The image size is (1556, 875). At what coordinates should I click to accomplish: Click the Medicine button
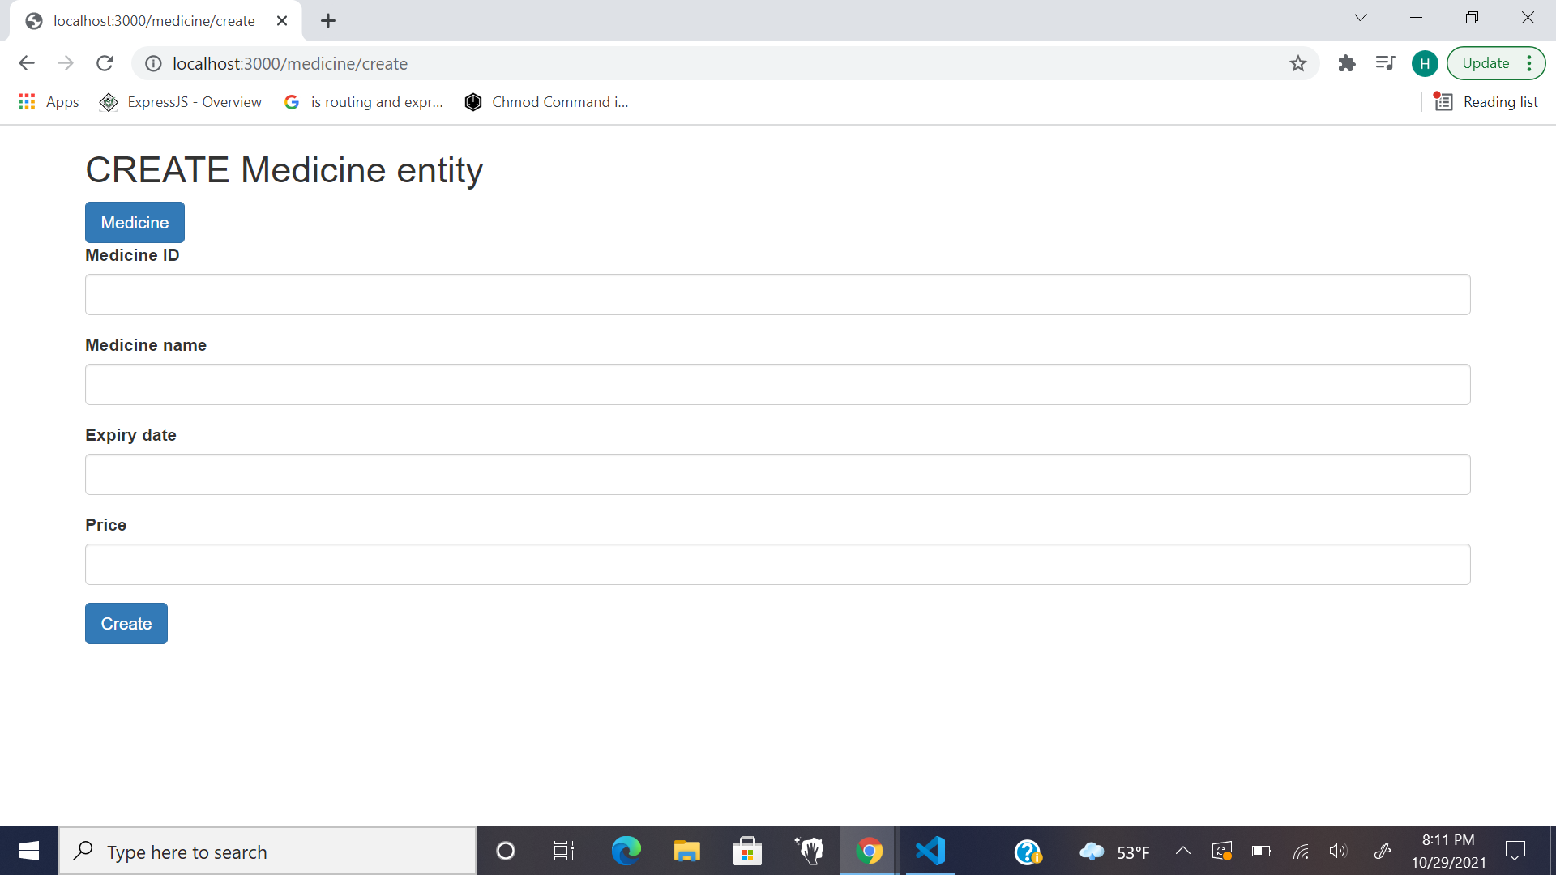point(134,222)
